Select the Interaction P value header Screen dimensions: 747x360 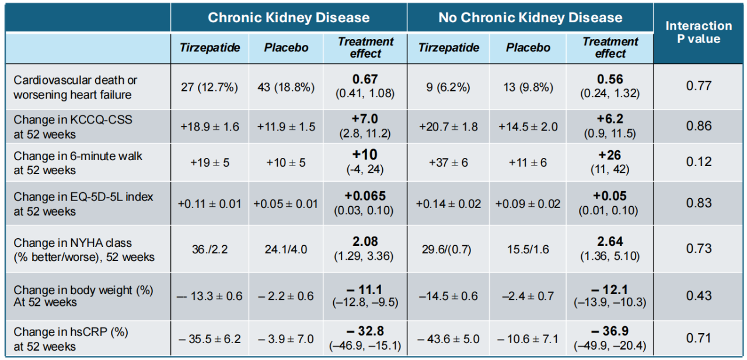(699, 33)
